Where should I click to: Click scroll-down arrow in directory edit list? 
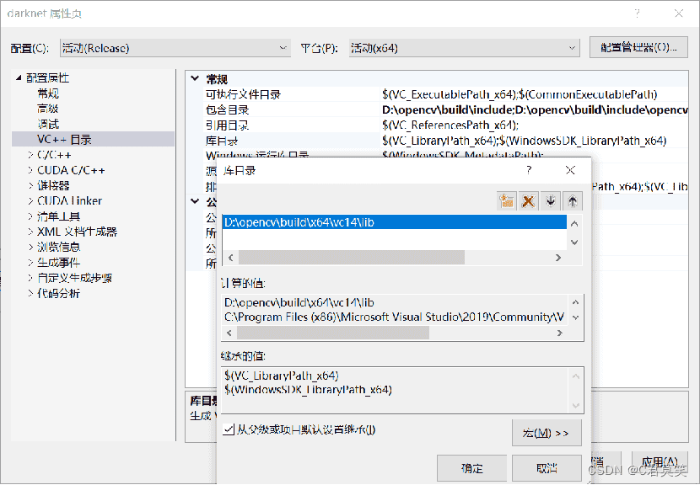[574, 242]
